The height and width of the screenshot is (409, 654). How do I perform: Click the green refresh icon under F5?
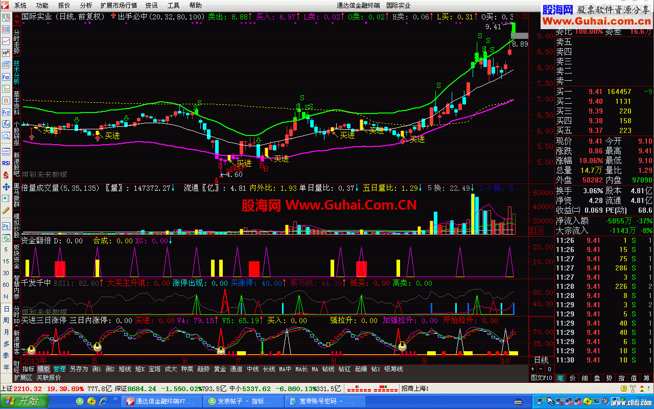(x=6, y=238)
